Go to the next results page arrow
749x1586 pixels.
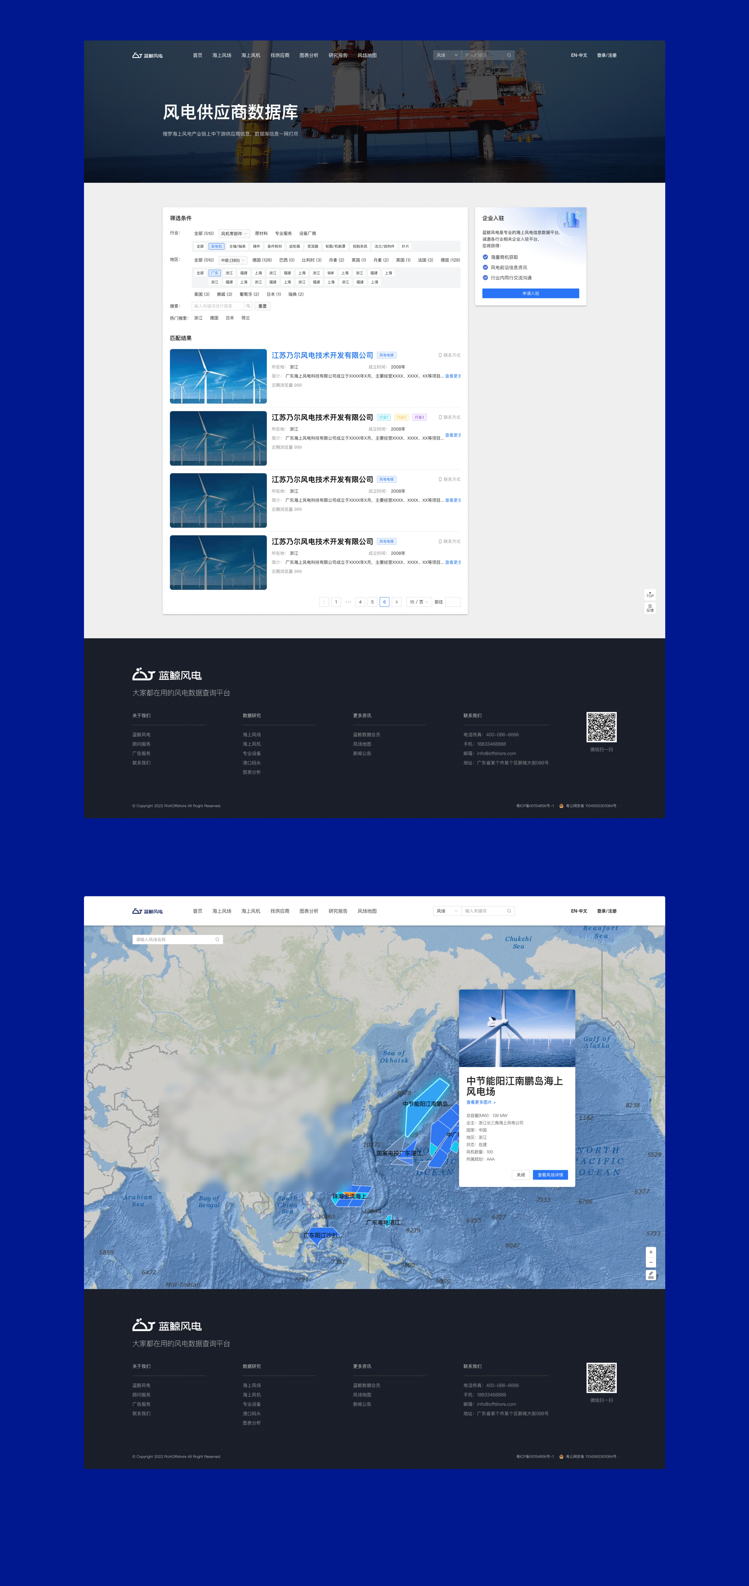pyautogui.click(x=396, y=602)
